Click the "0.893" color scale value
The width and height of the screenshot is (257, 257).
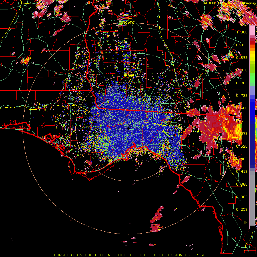coord(242,57)
